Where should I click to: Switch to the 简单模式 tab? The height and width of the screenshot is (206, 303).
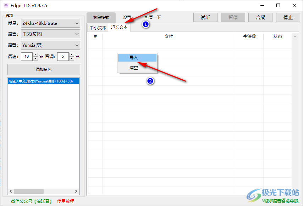[101, 18]
